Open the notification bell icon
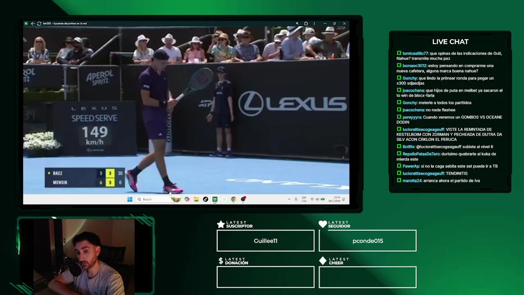524x295 pixels. click(x=343, y=199)
